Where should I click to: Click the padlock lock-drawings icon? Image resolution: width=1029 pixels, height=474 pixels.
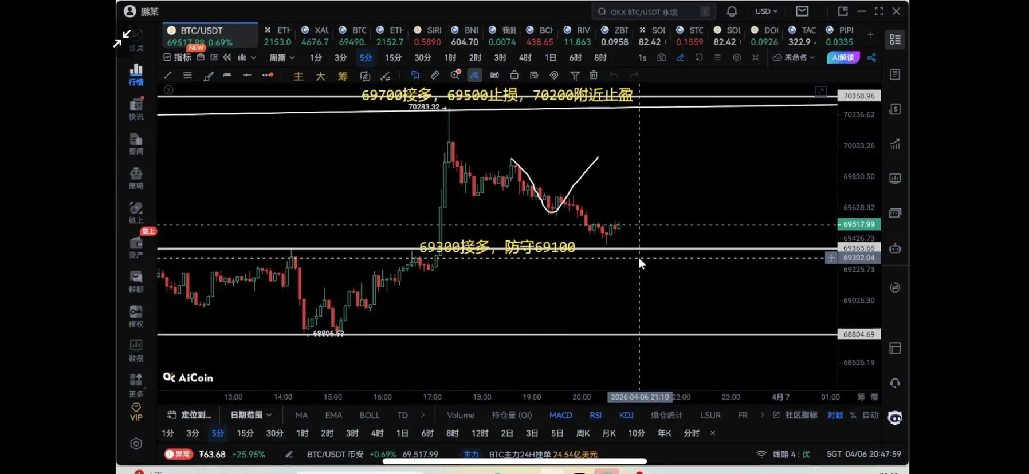(x=514, y=75)
